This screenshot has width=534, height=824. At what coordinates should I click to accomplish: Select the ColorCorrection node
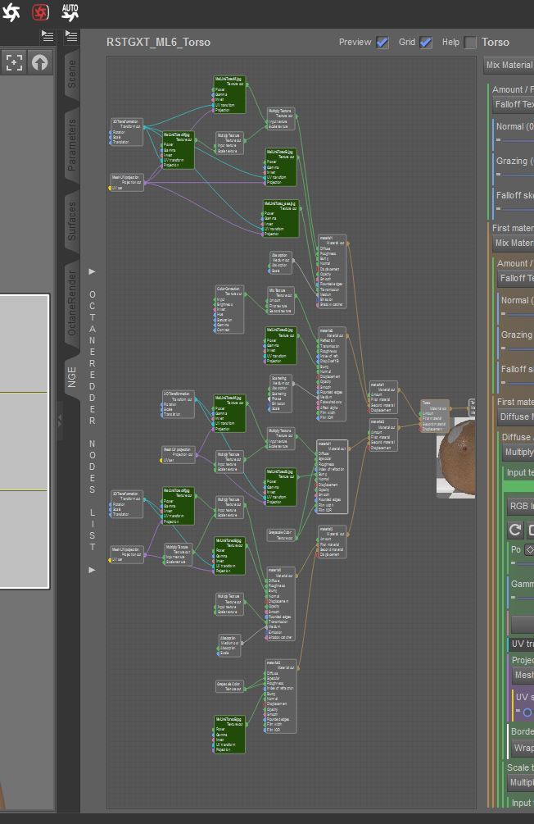[229, 310]
